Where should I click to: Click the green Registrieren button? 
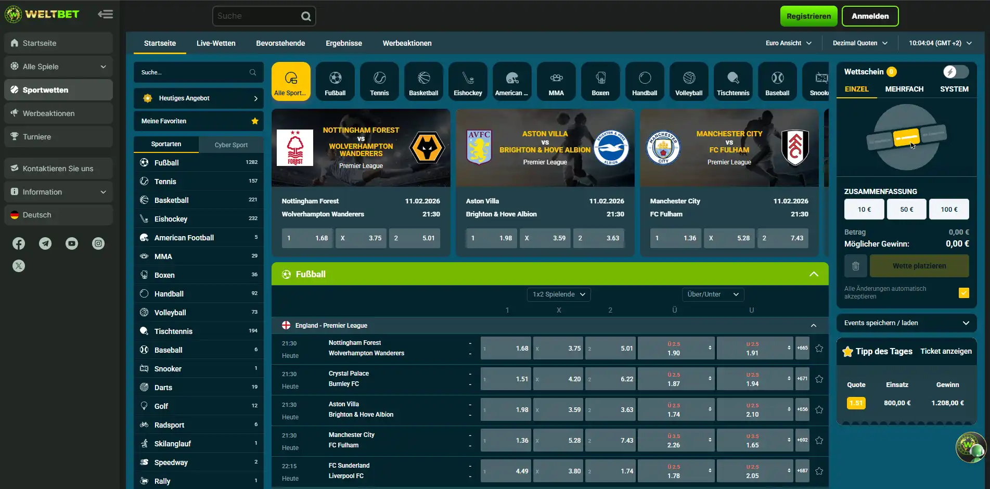(x=808, y=16)
